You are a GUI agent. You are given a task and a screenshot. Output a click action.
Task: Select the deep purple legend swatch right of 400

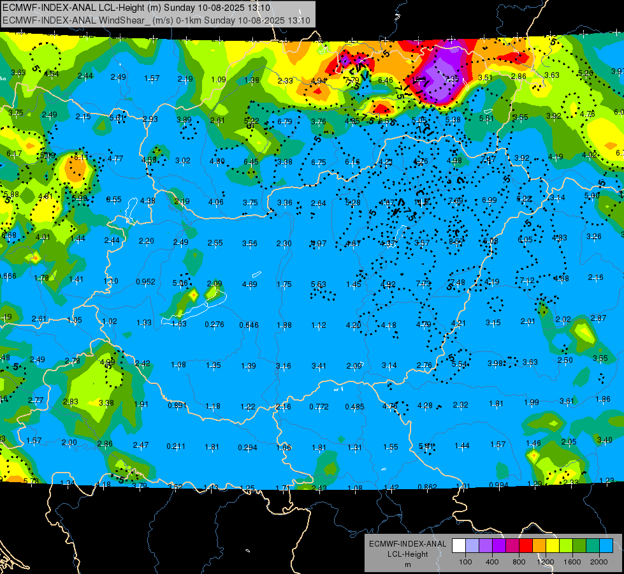click(499, 546)
